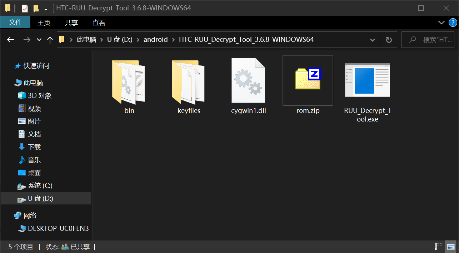Viewport: 459px width, 253px height.
Task: Switch to details view layout
Action: [438, 247]
